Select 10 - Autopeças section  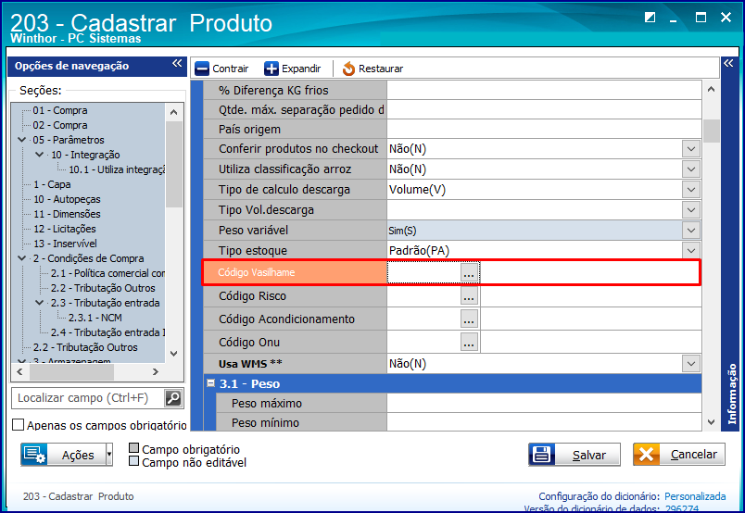pyautogui.click(x=67, y=199)
